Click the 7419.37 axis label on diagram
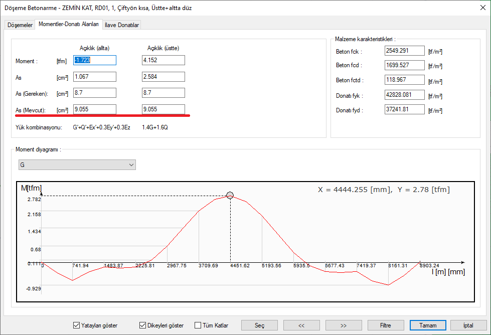Screen dimensions: 491x335 (367, 265)
